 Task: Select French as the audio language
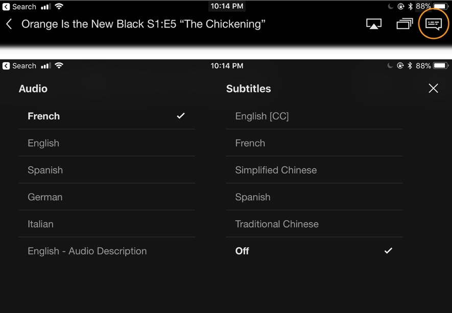pos(44,116)
